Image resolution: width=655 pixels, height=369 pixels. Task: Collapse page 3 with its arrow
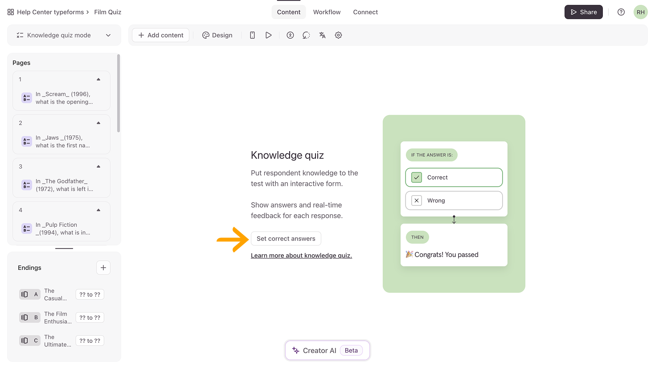98,167
